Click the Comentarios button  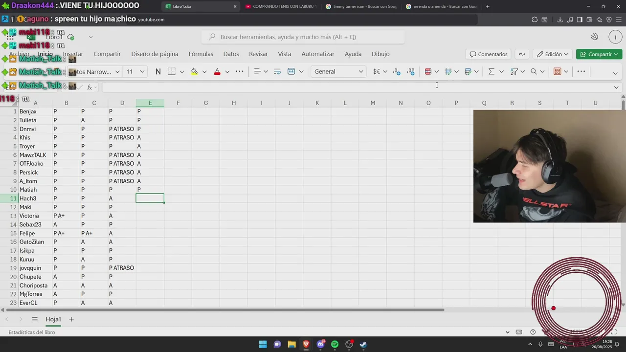point(488,54)
